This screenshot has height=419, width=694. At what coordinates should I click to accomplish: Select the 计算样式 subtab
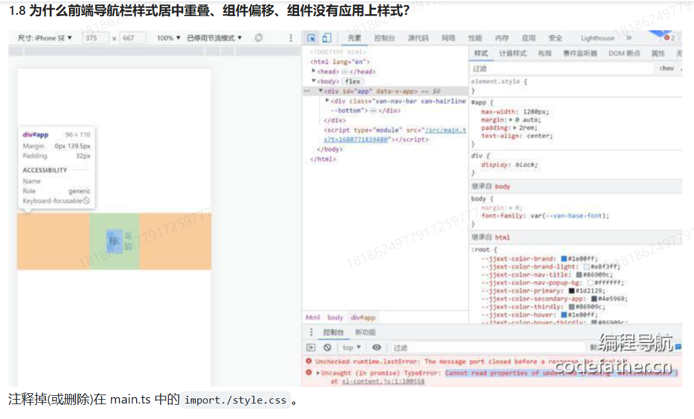pos(513,54)
